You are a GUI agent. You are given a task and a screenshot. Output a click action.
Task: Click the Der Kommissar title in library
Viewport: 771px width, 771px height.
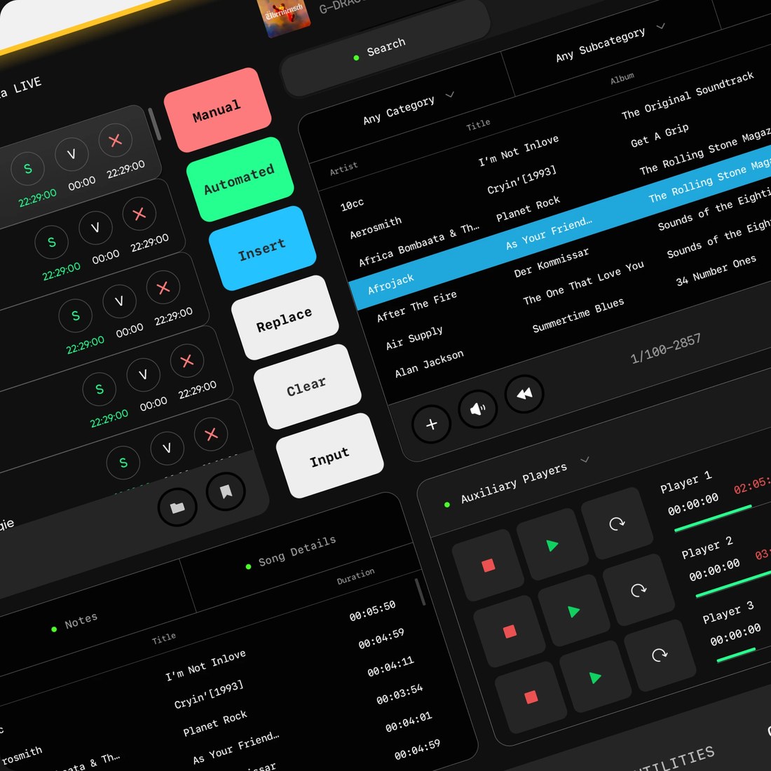click(x=551, y=263)
